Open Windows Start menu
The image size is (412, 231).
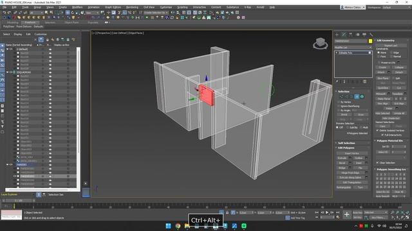(169, 226)
